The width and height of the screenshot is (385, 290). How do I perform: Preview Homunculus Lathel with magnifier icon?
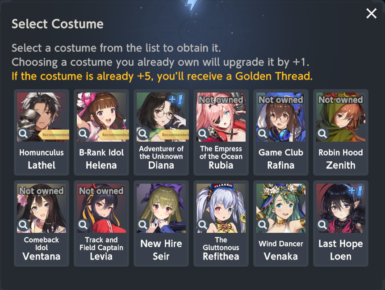[23, 134]
